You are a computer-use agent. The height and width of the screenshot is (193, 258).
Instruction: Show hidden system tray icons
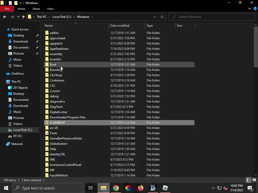click(213, 188)
